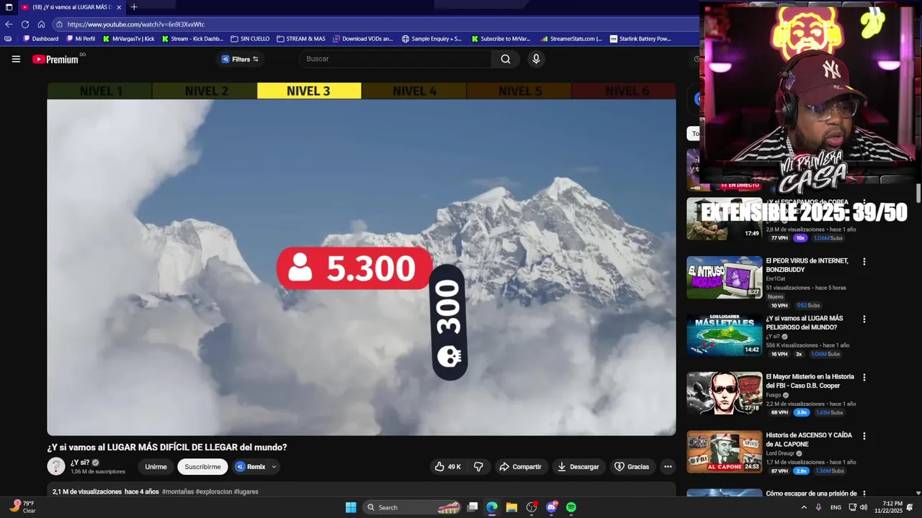Open Spotify from taskbar

tap(571, 507)
